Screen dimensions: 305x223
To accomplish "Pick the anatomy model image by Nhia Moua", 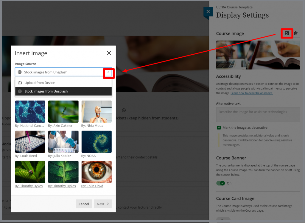I will click(97, 111).
